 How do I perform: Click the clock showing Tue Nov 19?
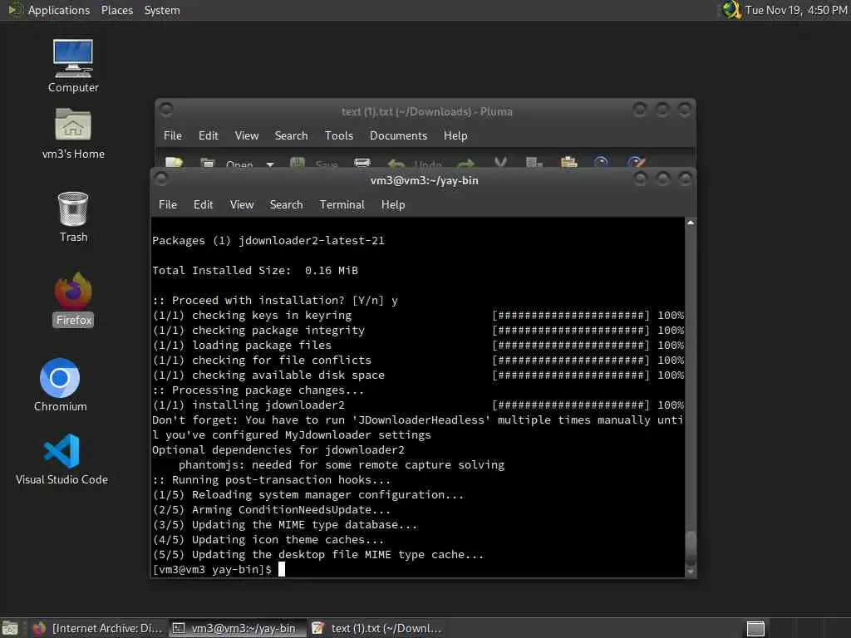pyautogui.click(x=795, y=10)
